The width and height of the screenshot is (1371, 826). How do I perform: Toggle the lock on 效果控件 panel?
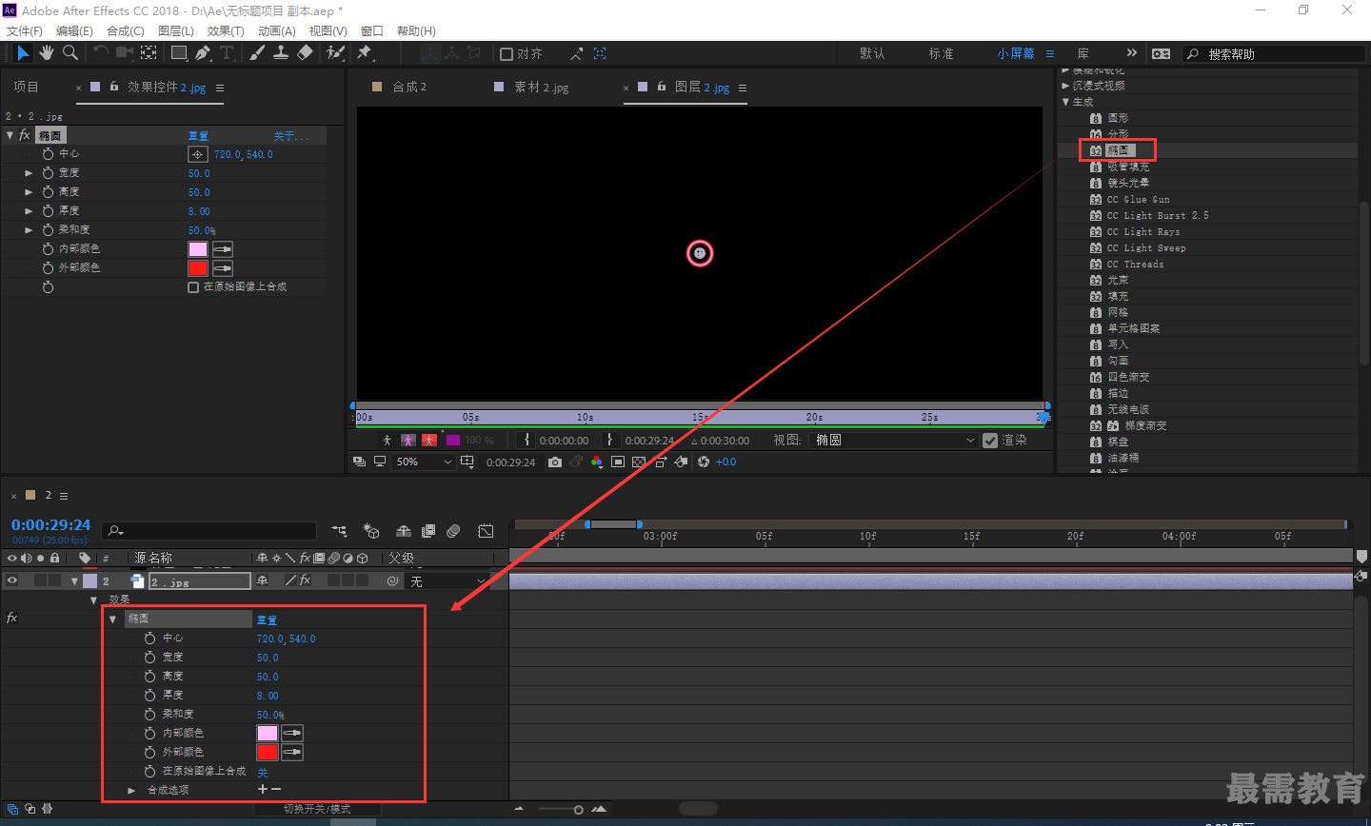(x=114, y=87)
